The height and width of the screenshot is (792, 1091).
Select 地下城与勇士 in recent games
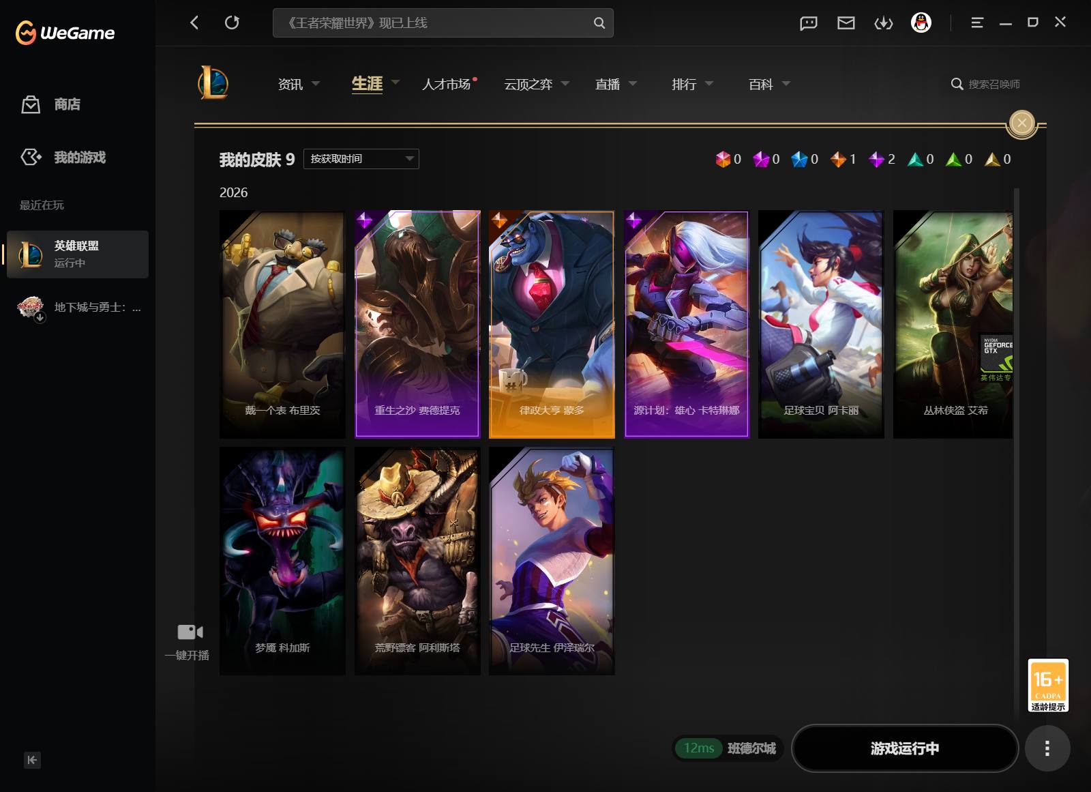78,308
